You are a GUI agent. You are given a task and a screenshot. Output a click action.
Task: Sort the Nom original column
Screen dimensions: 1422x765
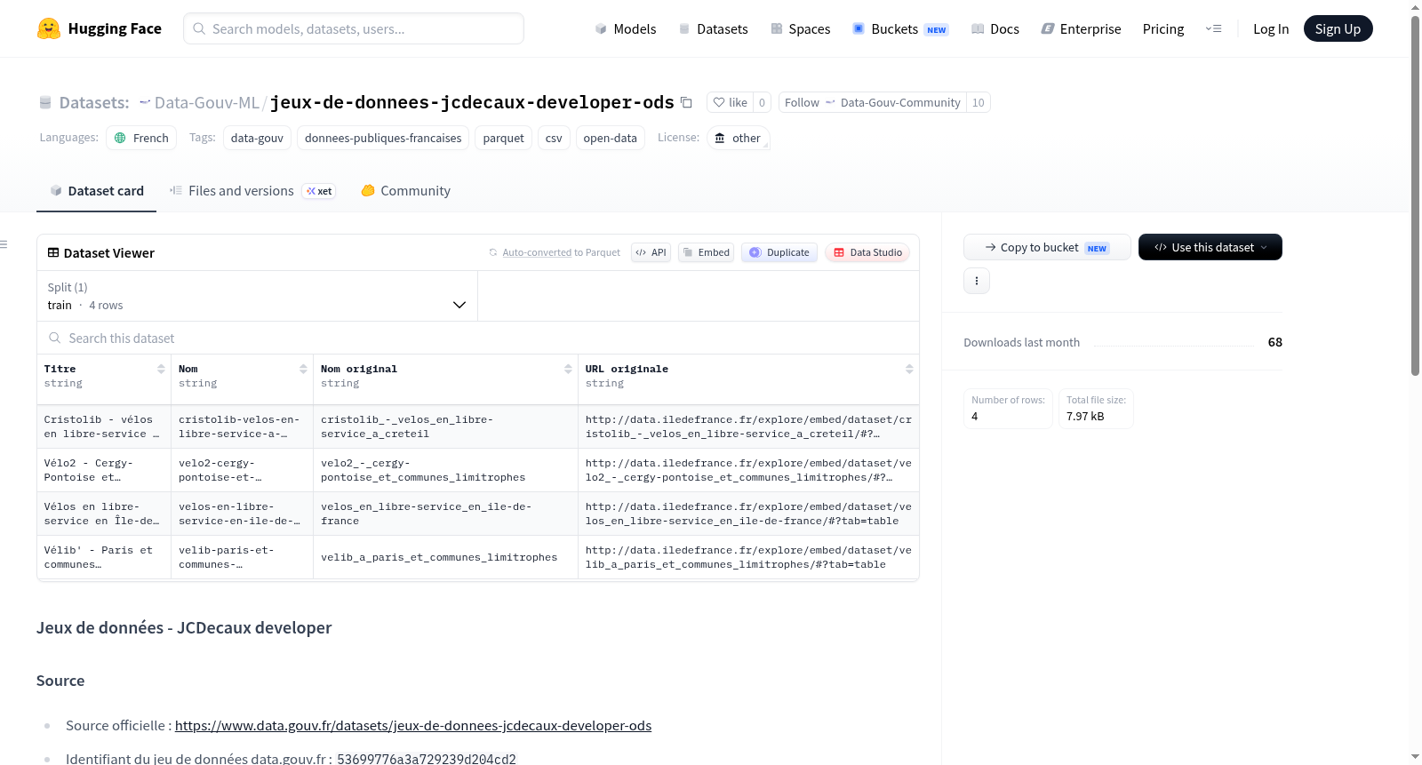click(568, 369)
